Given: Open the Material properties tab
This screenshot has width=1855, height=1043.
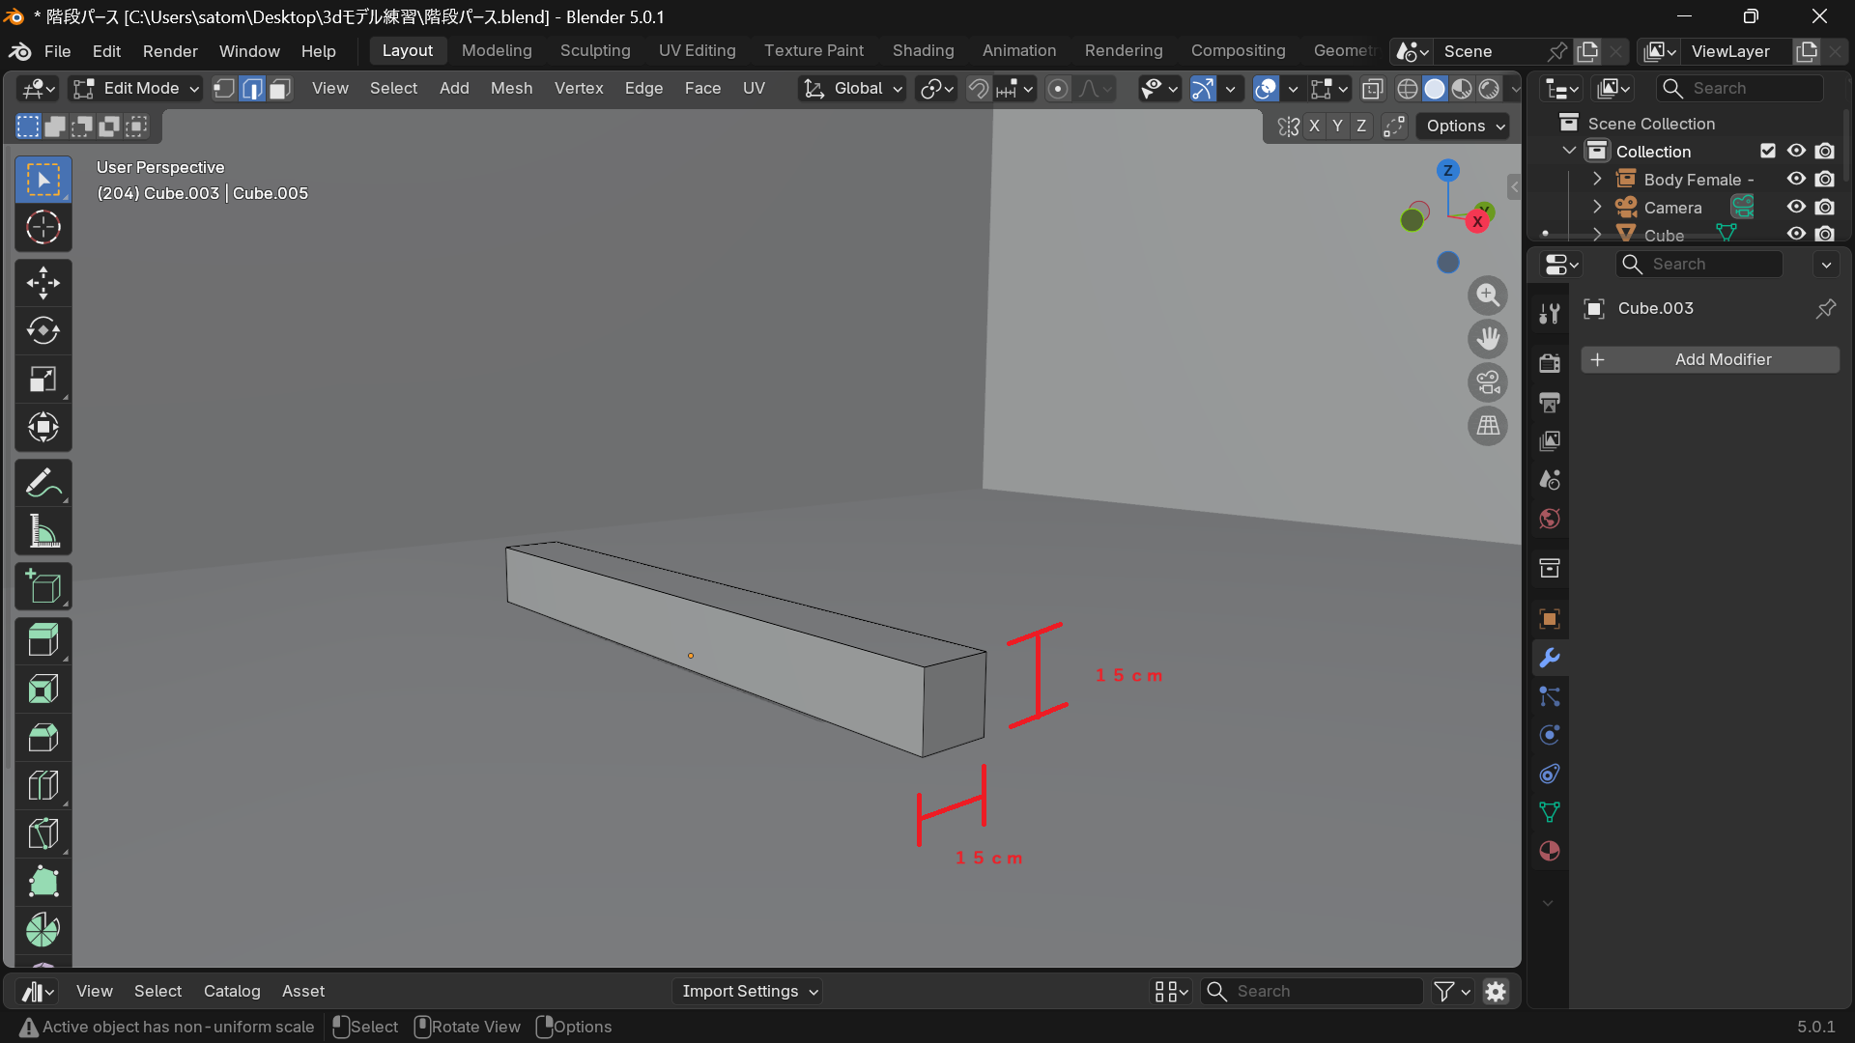Looking at the screenshot, I should 1550,851.
